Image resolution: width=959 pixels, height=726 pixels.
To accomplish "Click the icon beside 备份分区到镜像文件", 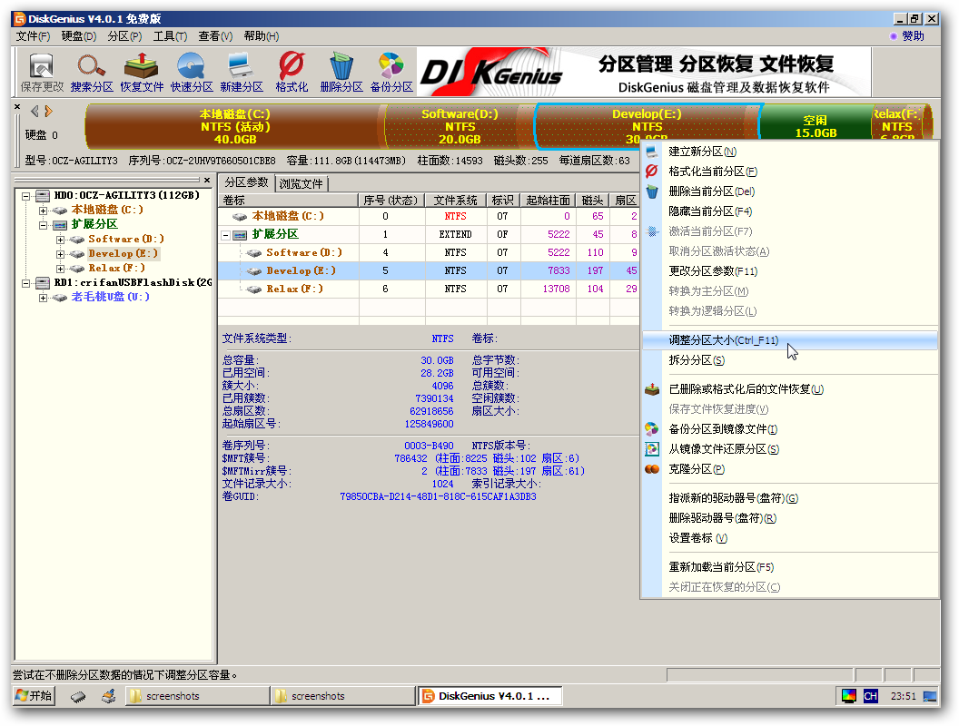I will tap(652, 429).
